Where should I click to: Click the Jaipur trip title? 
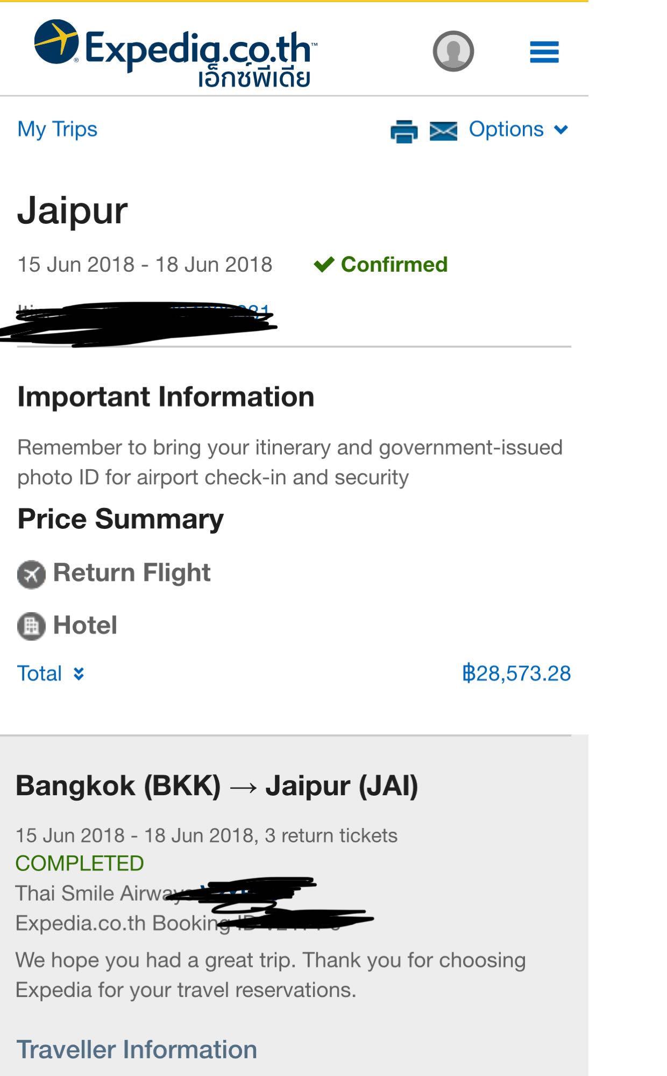pyautogui.click(x=73, y=211)
